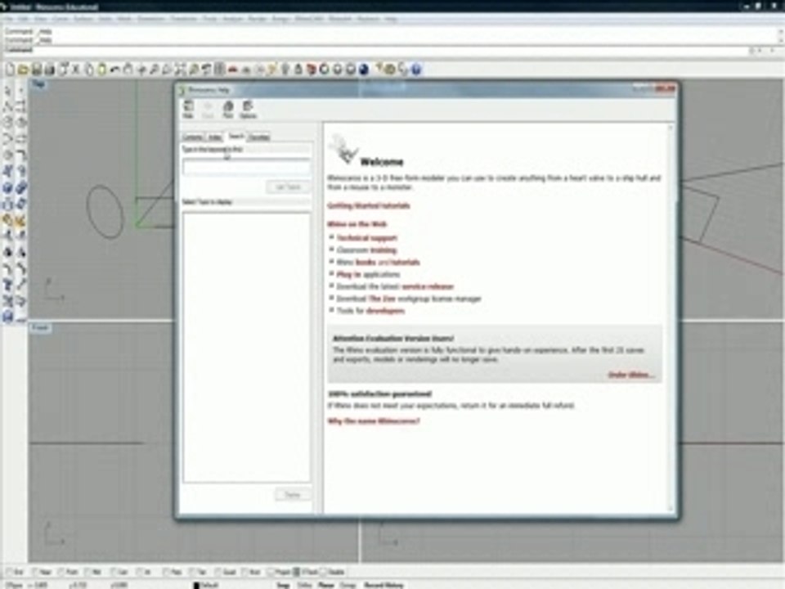Image resolution: width=785 pixels, height=589 pixels.
Task: Select the Polyline tool in left toolbar
Action: tap(7, 106)
